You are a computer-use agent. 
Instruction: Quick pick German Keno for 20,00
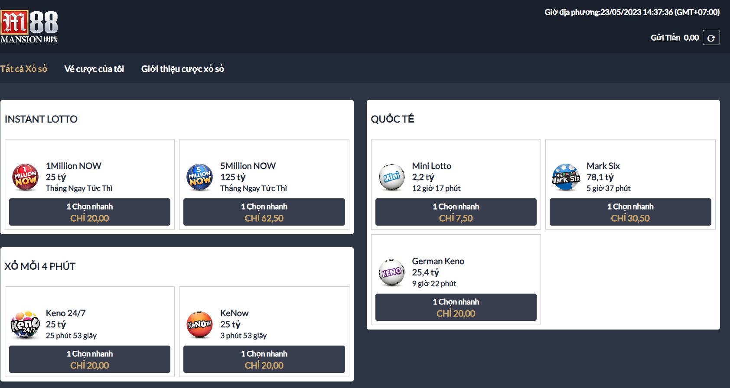(456, 307)
